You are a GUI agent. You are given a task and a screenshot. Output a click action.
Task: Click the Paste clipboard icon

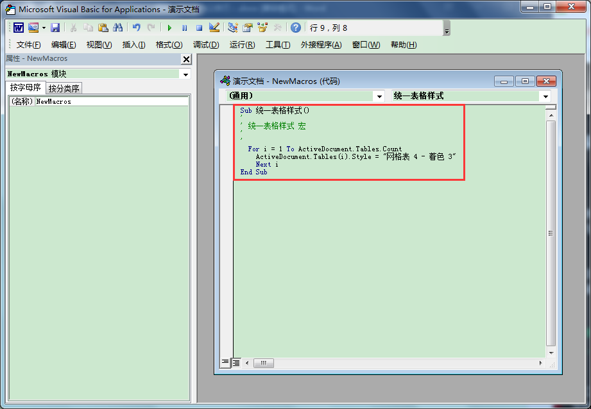pos(103,28)
